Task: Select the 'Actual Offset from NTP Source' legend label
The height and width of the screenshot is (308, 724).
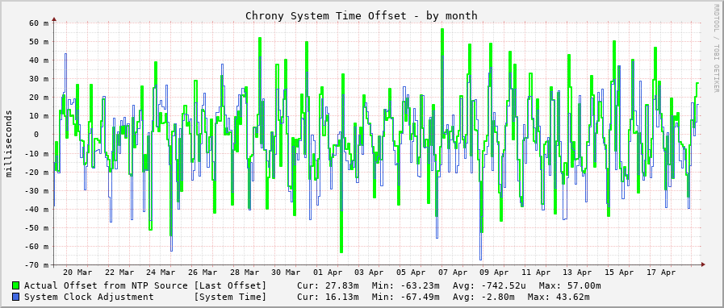Action: coord(106,286)
